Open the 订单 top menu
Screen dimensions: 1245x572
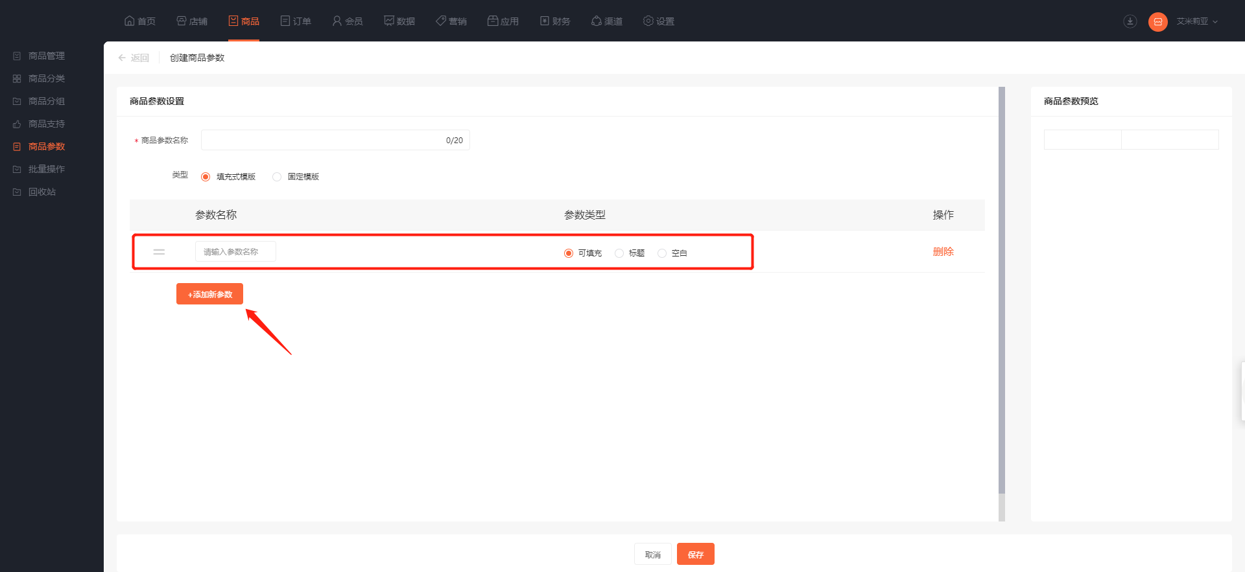pyautogui.click(x=296, y=21)
